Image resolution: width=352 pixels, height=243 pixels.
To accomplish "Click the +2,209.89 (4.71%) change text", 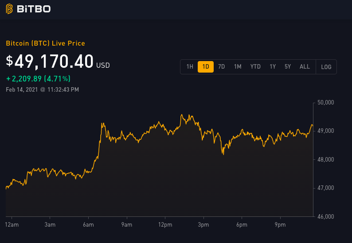I will pos(38,79).
